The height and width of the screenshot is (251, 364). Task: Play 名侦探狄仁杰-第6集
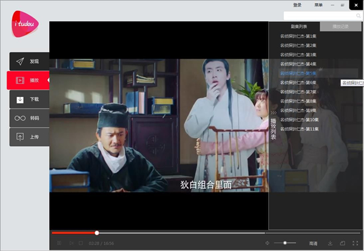298,82
